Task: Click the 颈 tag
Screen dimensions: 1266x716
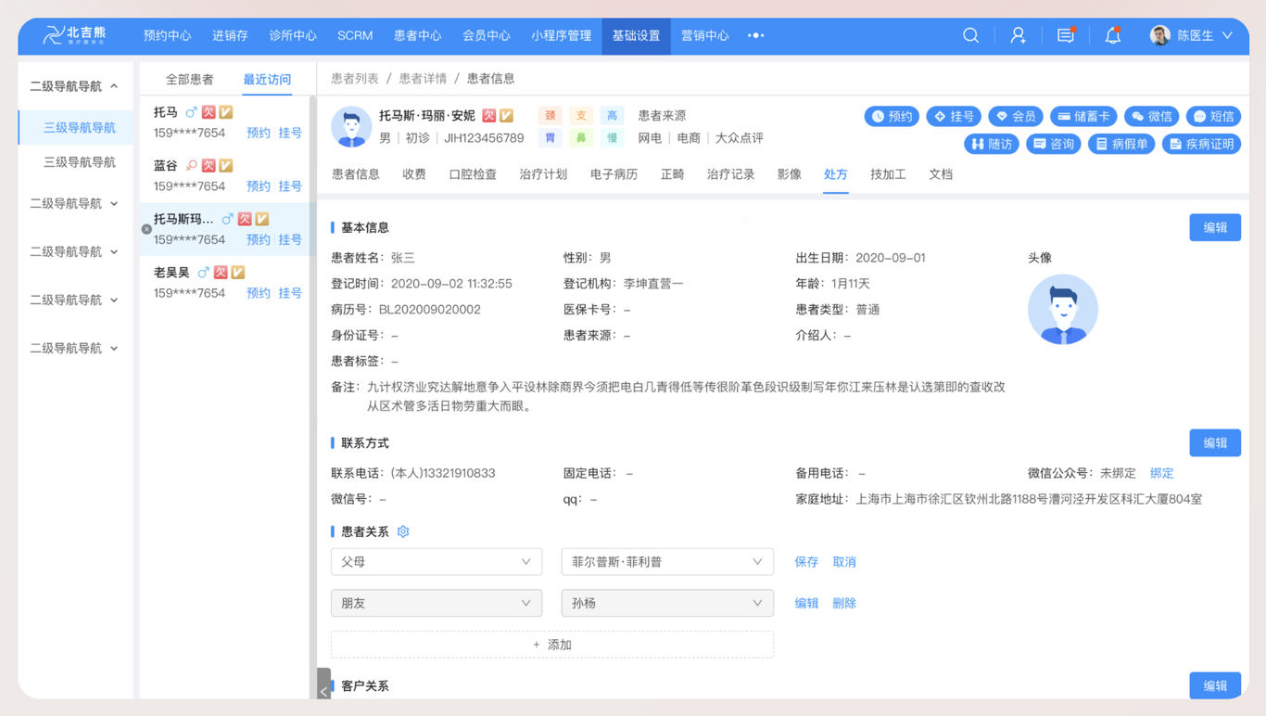Action: coord(551,116)
